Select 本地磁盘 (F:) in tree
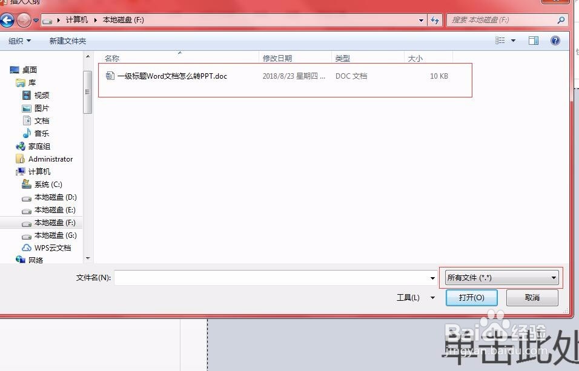 [x=55, y=223]
